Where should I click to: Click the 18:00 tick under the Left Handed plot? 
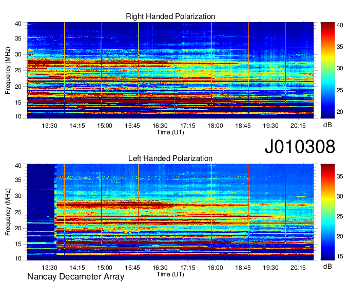[215, 268]
